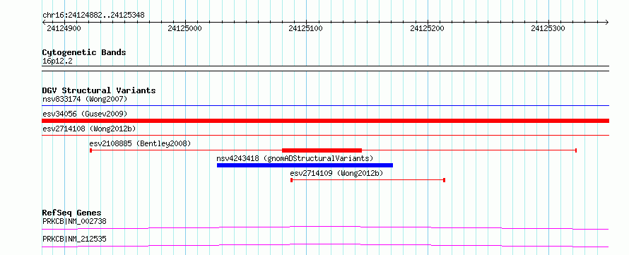Open the PRKCB|NM_002738 gene label

pos(74,221)
